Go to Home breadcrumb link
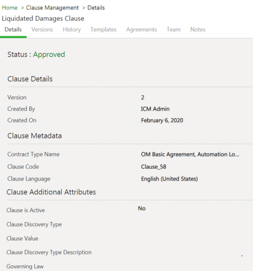This screenshot has height=271, width=253. coord(10,8)
